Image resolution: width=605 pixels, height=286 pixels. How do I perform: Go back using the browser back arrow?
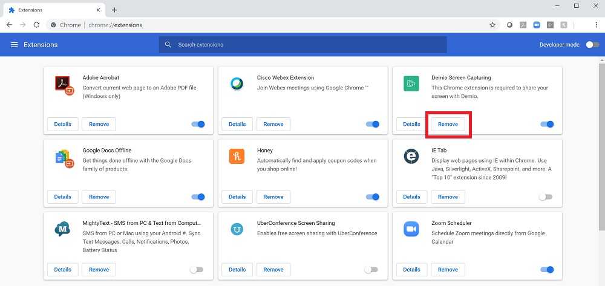coord(9,25)
